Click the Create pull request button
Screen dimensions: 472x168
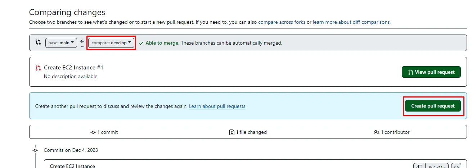(433, 106)
